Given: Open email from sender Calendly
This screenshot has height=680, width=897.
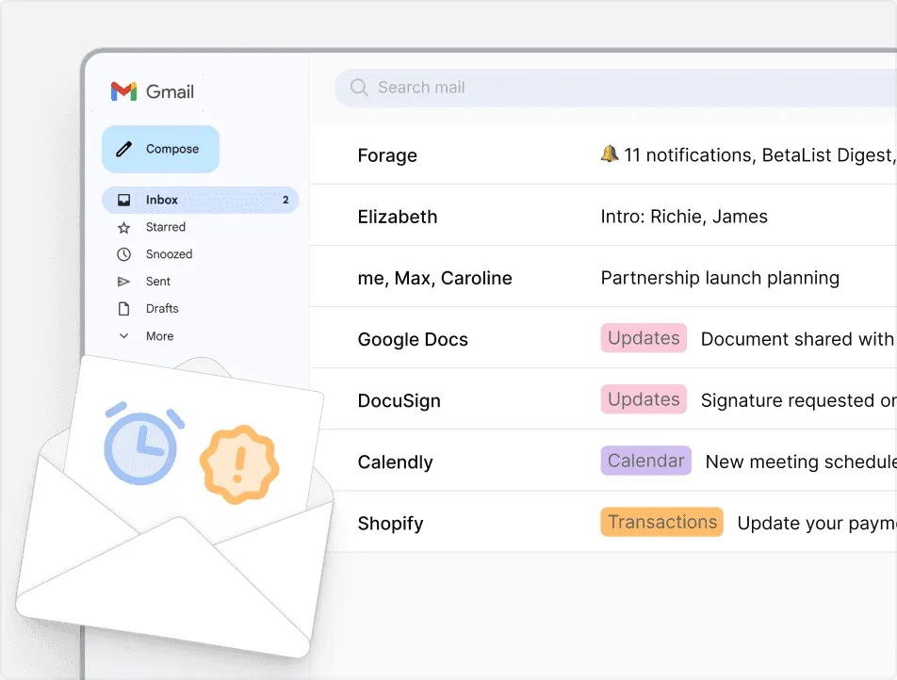Looking at the screenshot, I should pyautogui.click(x=396, y=462).
